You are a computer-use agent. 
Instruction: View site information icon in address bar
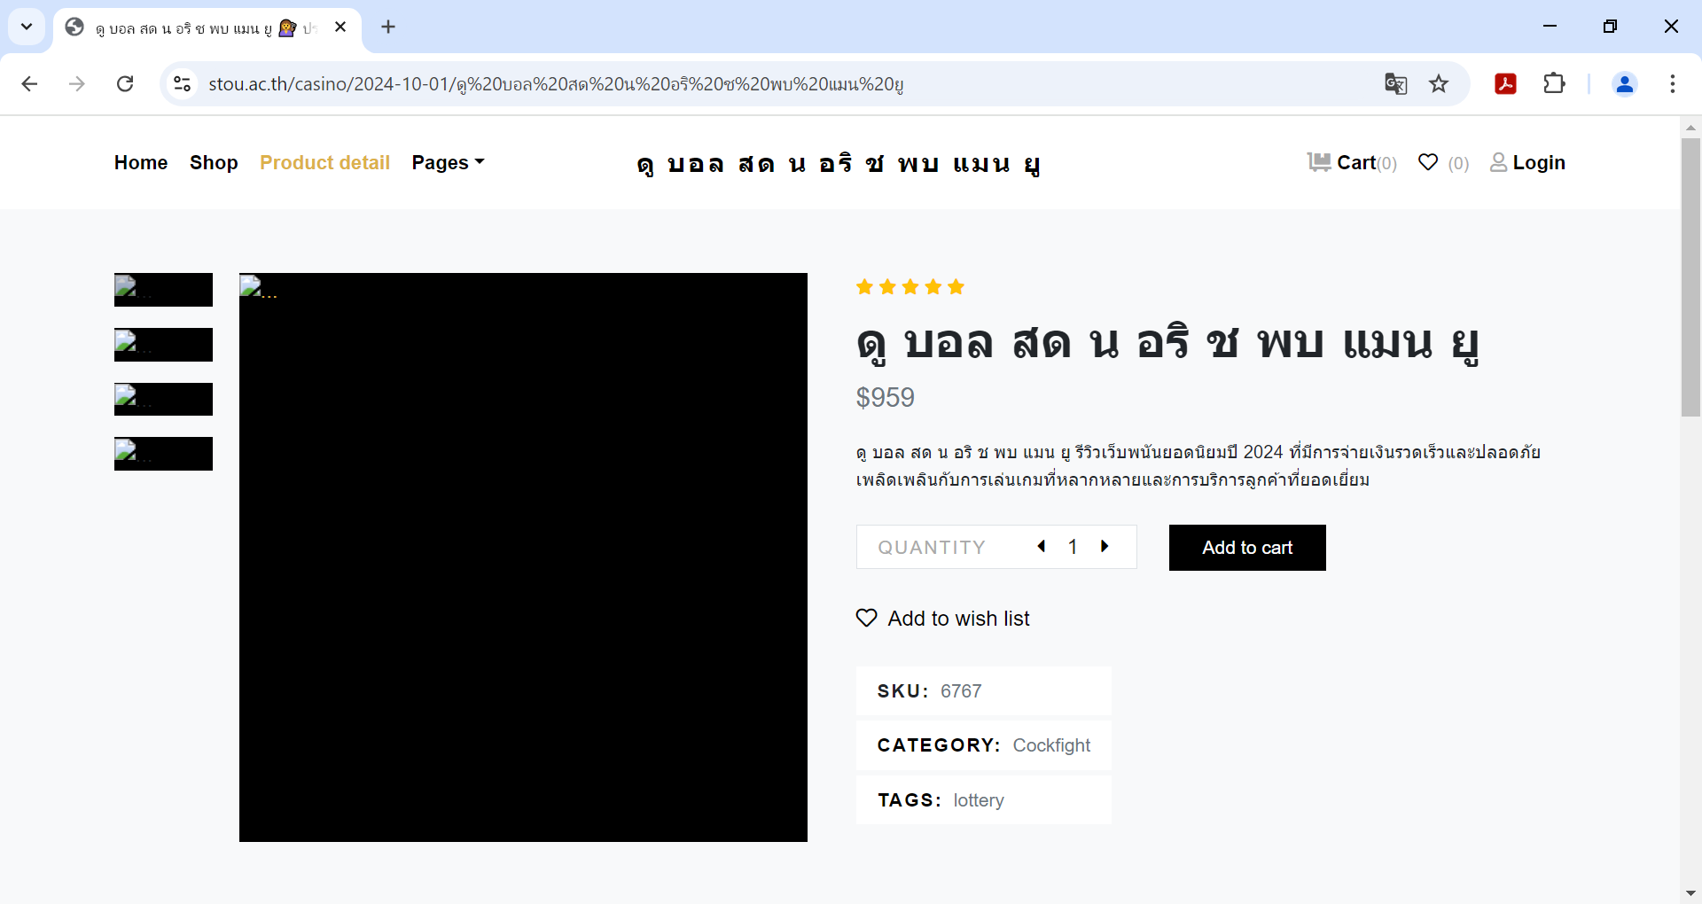click(x=182, y=83)
